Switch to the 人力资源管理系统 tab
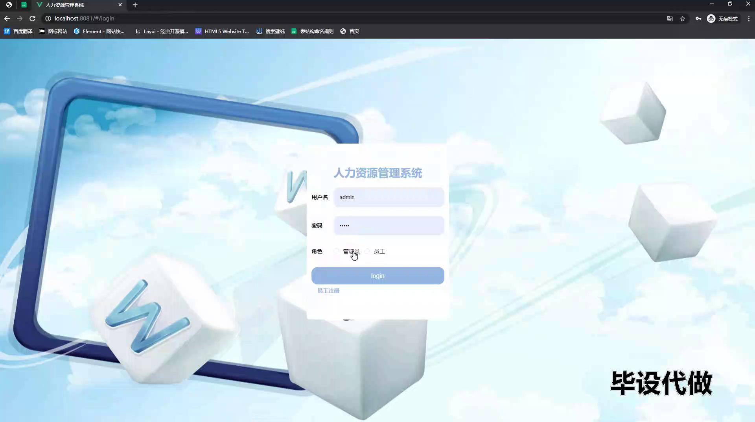The image size is (755, 422). tap(75, 5)
